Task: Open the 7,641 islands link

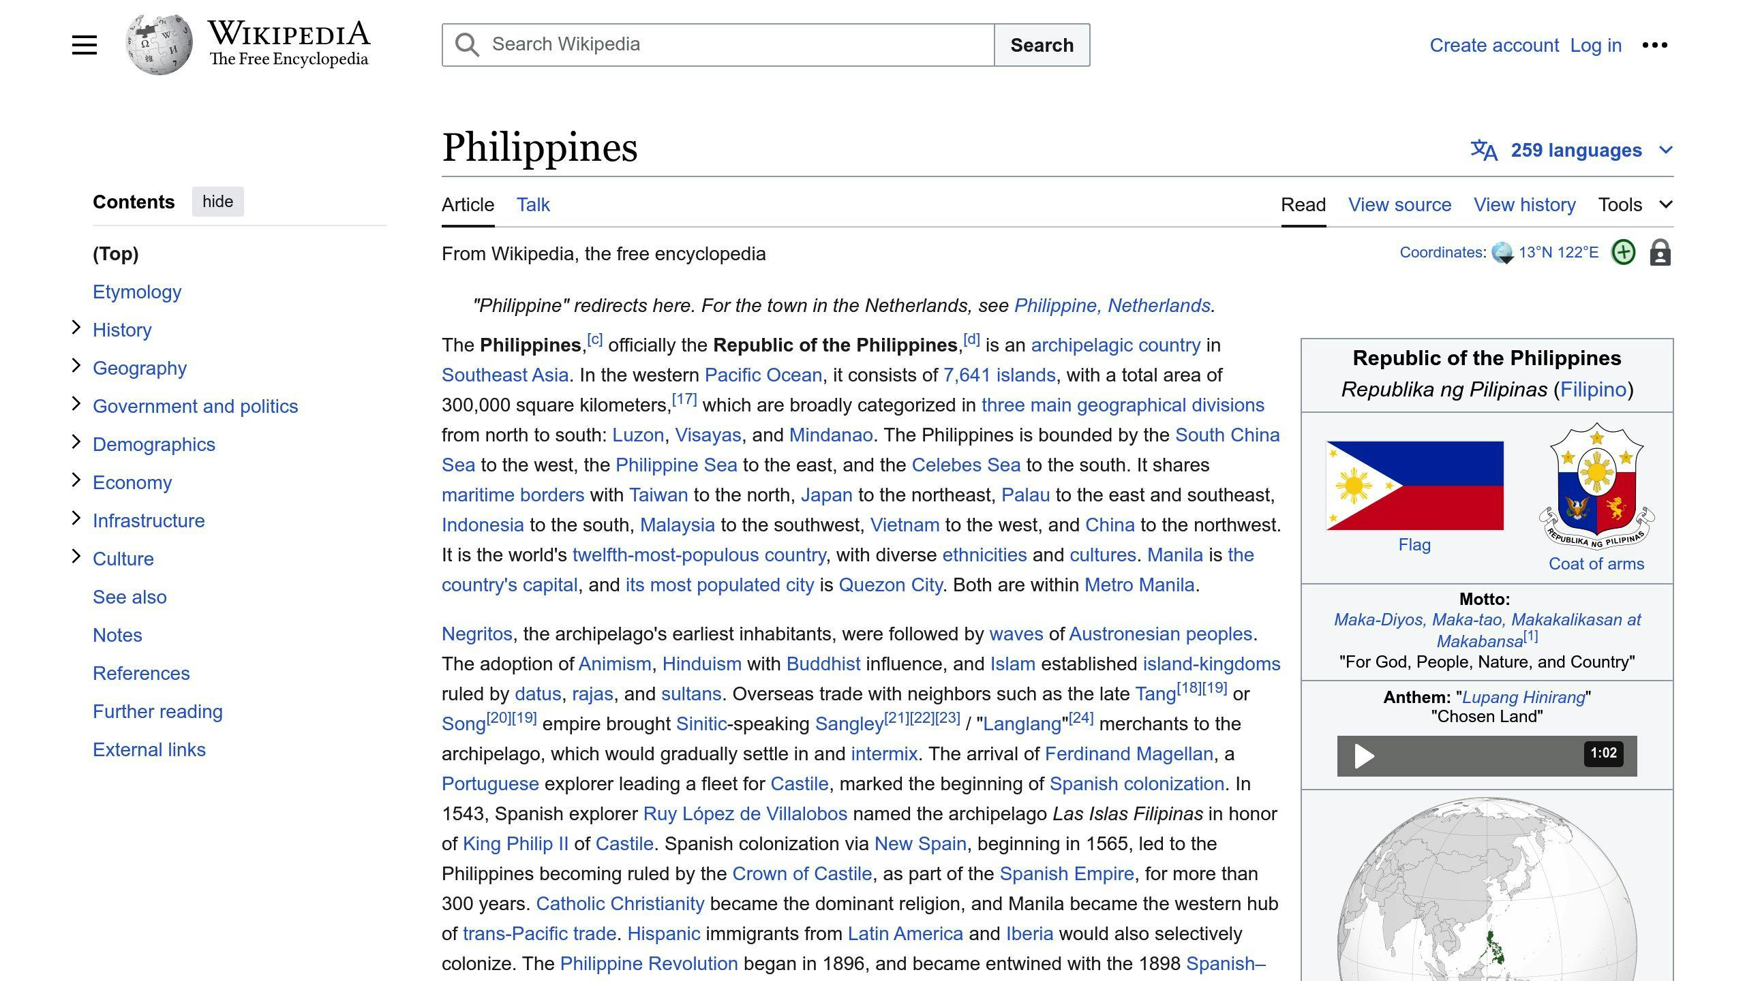Action: coord(999,375)
